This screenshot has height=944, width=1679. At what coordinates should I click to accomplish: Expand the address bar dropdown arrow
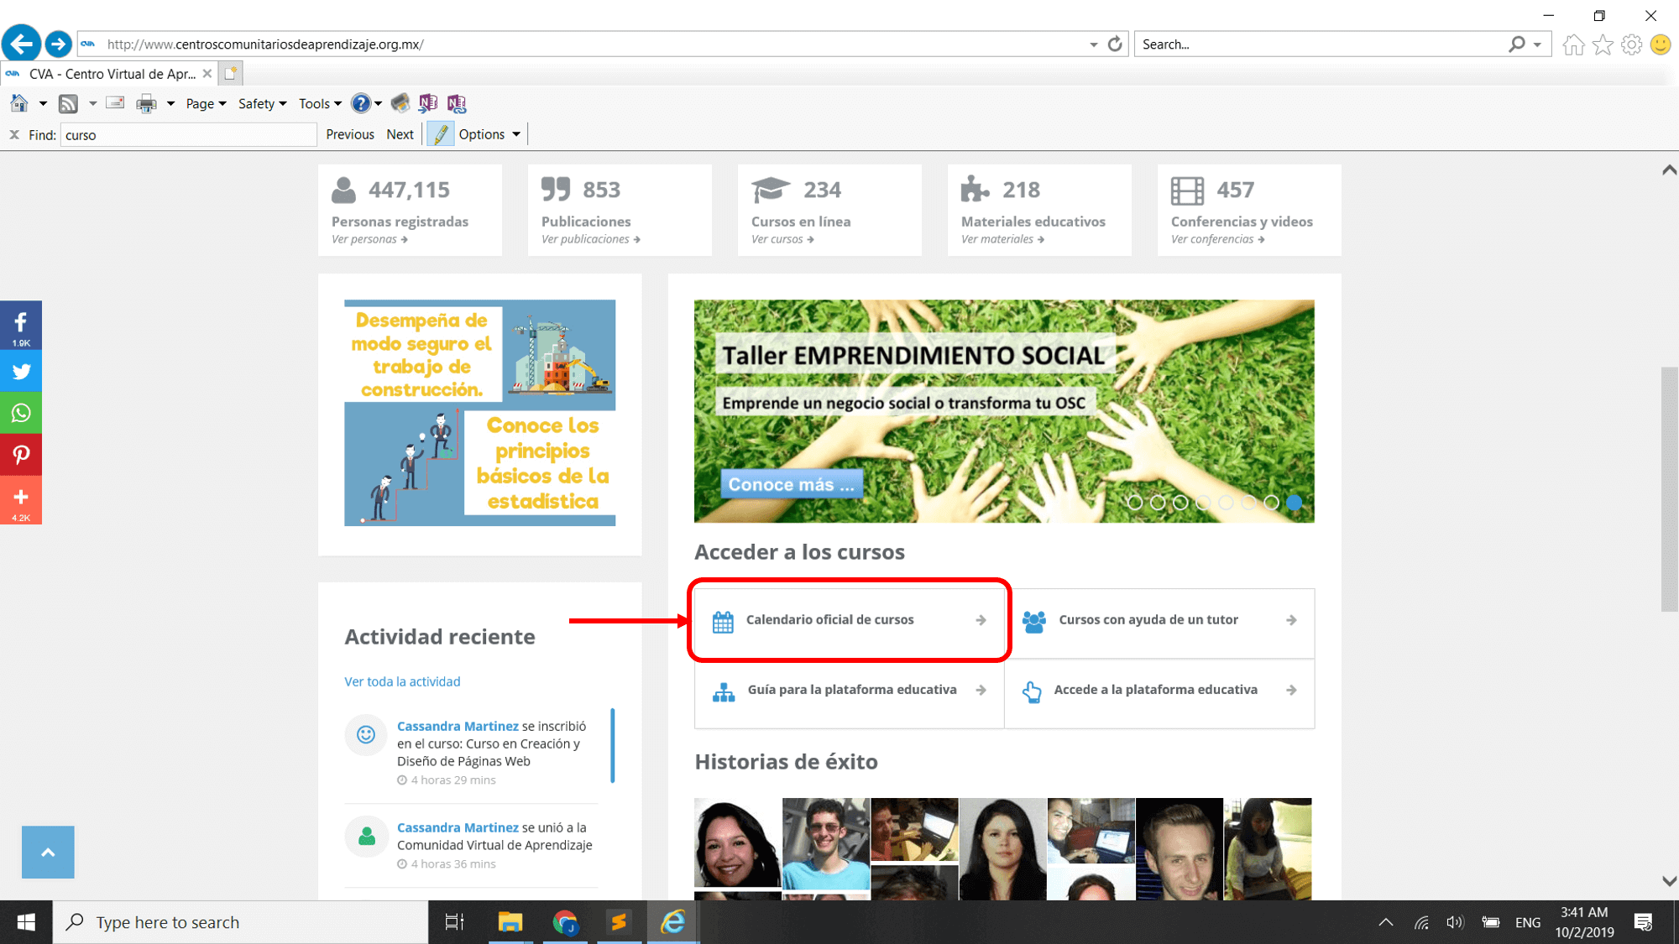pyautogui.click(x=1094, y=44)
